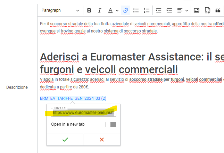Insert a numbered list
Viewport: 224px width, 153px height.
[x=147, y=10]
